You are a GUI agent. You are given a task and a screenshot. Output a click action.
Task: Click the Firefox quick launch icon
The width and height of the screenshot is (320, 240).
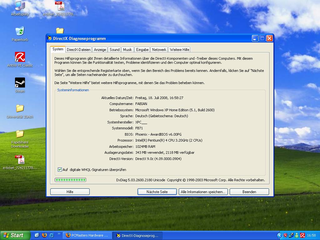tap(44, 235)
